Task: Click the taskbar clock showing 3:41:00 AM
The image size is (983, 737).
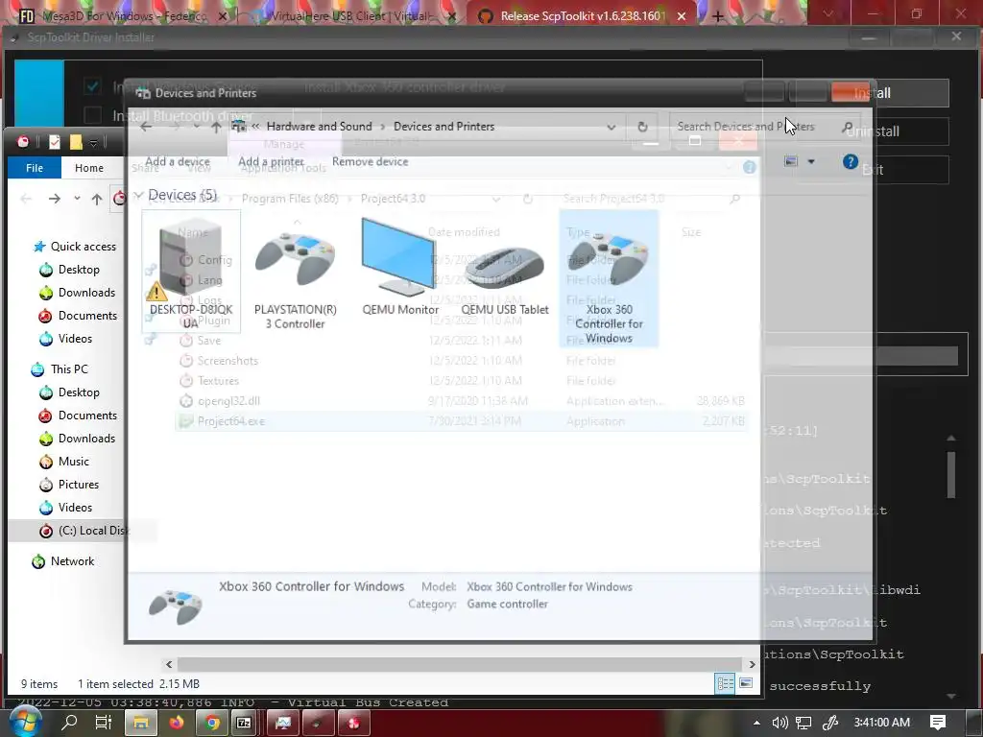Action: [881, 723]
